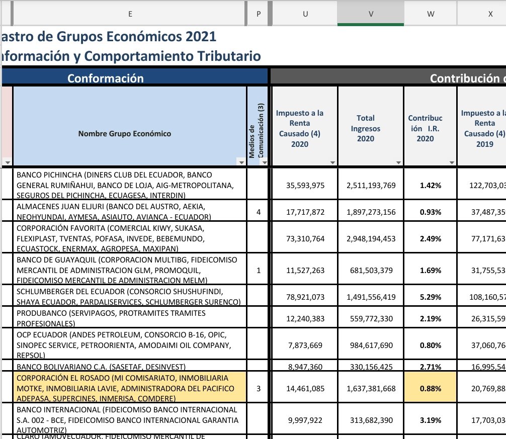Click Impuesto a la Renta Causado 2020 header
This screenshot has height=439, width=506.
pyautogui.click(x=305, y=126)
